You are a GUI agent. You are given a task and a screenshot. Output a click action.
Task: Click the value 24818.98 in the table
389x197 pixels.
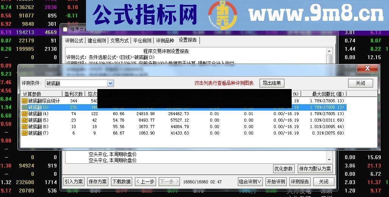(145, 114)
